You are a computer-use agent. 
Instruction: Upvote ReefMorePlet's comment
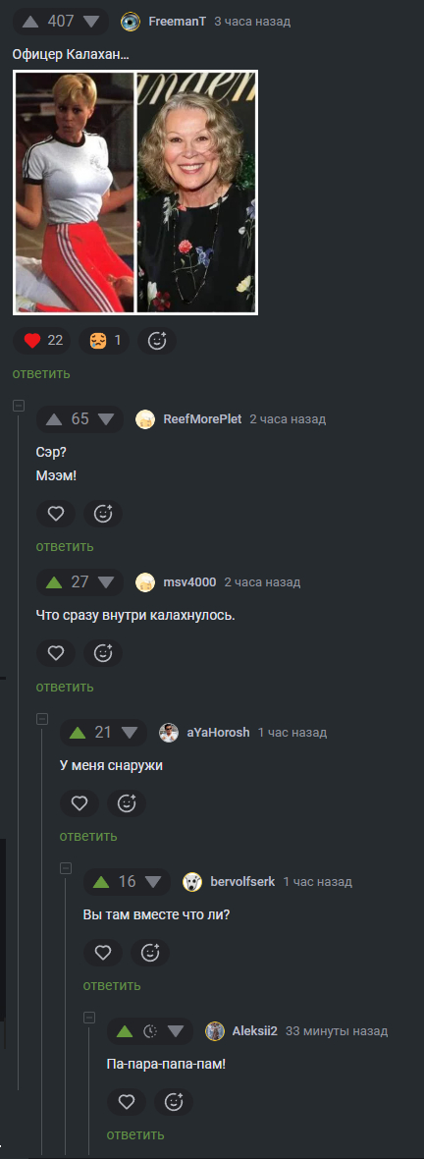[54, 419]
